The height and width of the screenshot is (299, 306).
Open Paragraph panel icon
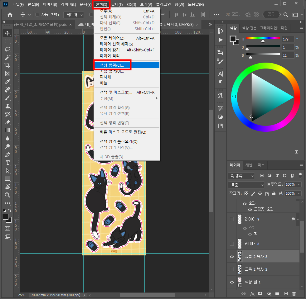(220, 83)
